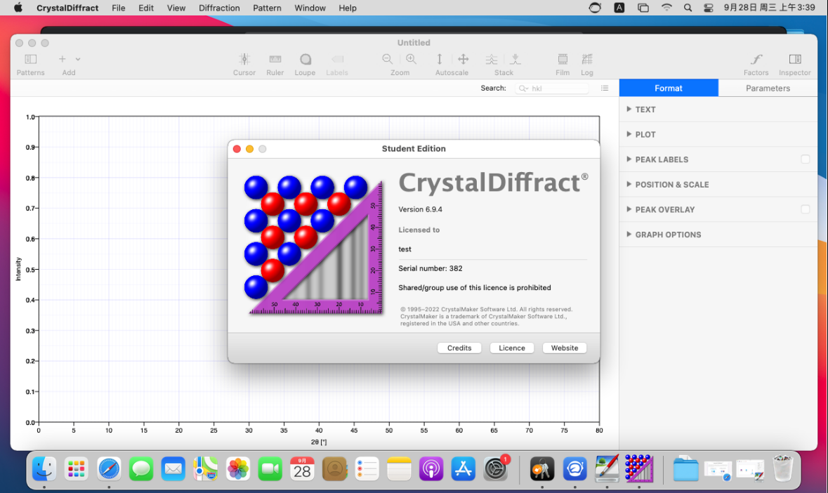Open the Window menu
Screen dimensions: 828x493
point(310,8)
